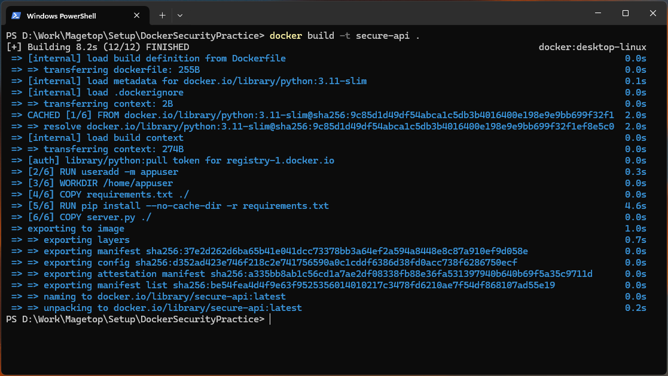Maximize the terminal window
The image size is (668, 376).
point(625,13)
